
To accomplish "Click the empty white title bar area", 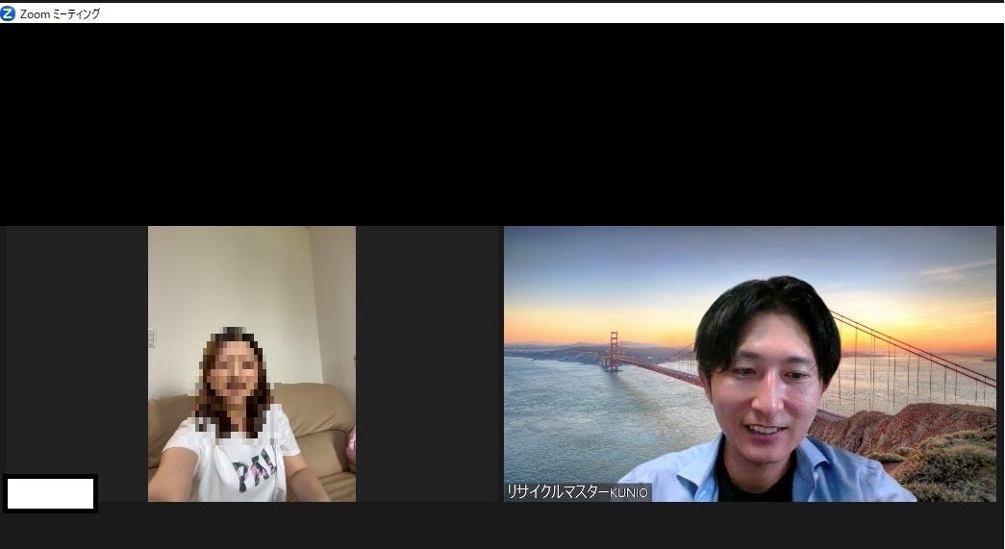I will tap(577, 13).
